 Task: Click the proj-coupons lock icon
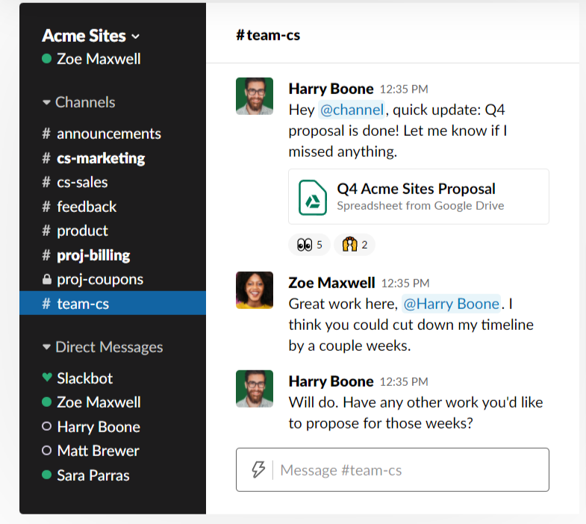[47, 279]
